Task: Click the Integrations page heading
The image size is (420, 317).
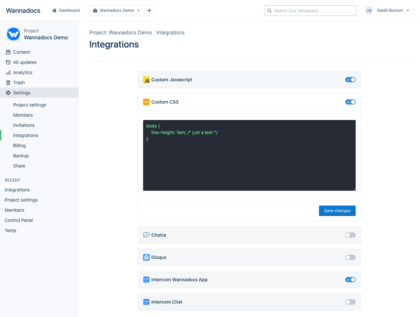Action: pos(114,44)
